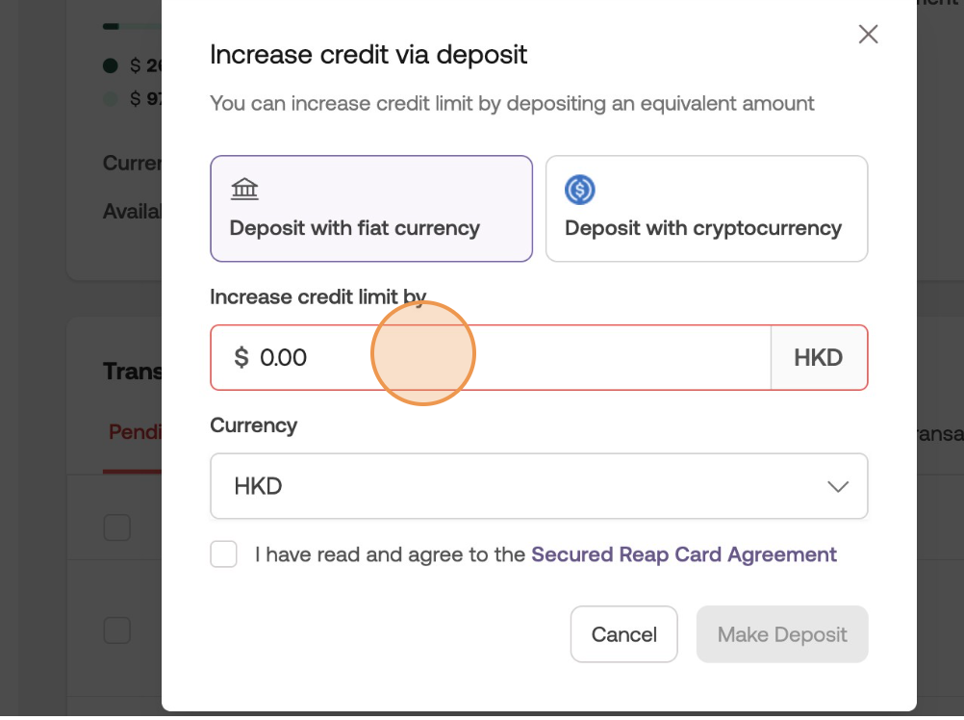Image resolution: width=964 pixels, height=720 pixels.
Task: Click the light green legend dot
Action: 111,98
